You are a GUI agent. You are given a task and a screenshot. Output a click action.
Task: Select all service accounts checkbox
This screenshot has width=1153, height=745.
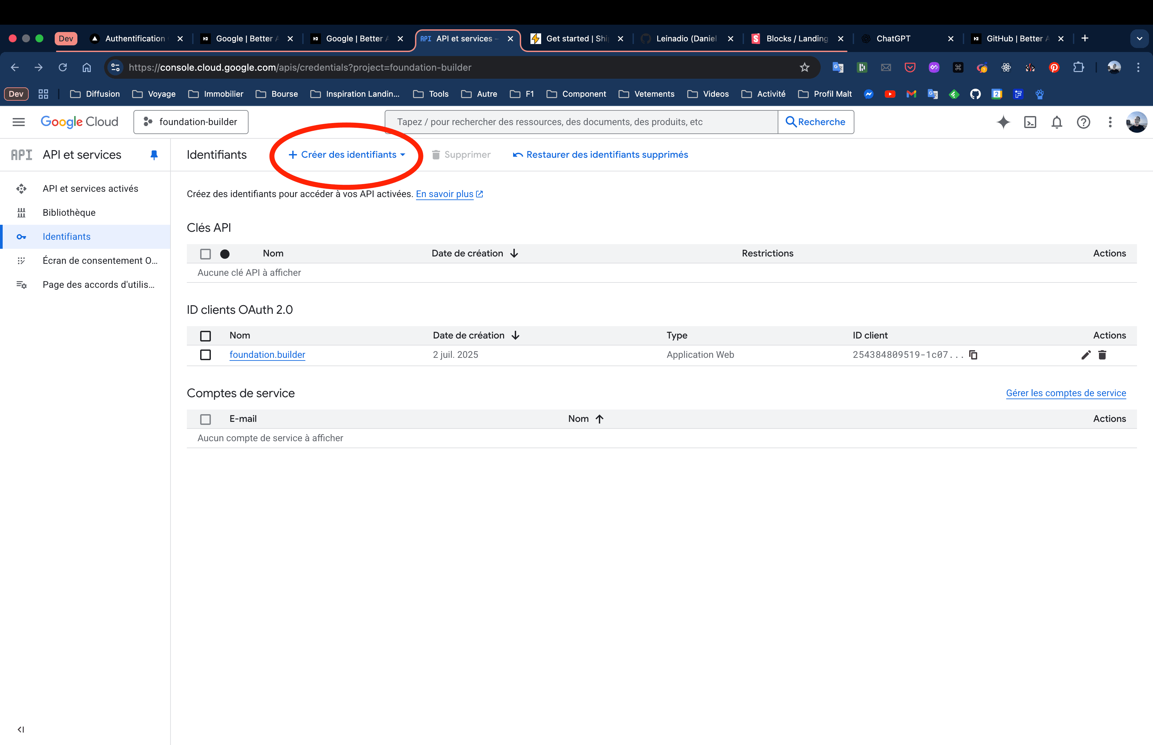point(206,419)
